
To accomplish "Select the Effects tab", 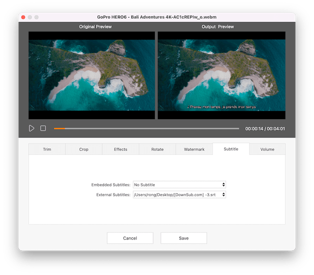I will 121,149.
